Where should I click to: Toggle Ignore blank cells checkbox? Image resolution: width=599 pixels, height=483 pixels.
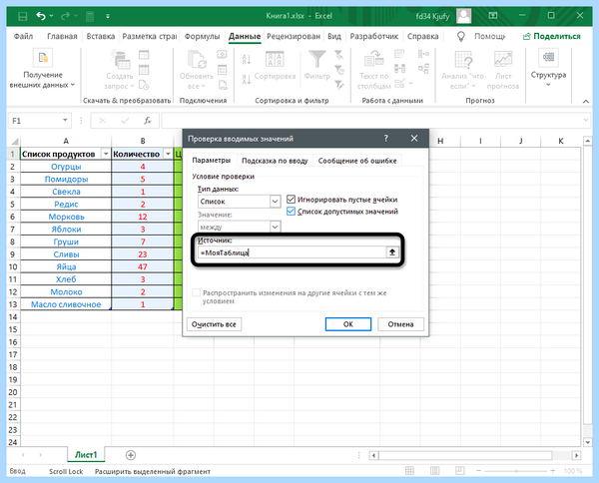[291, 199]
